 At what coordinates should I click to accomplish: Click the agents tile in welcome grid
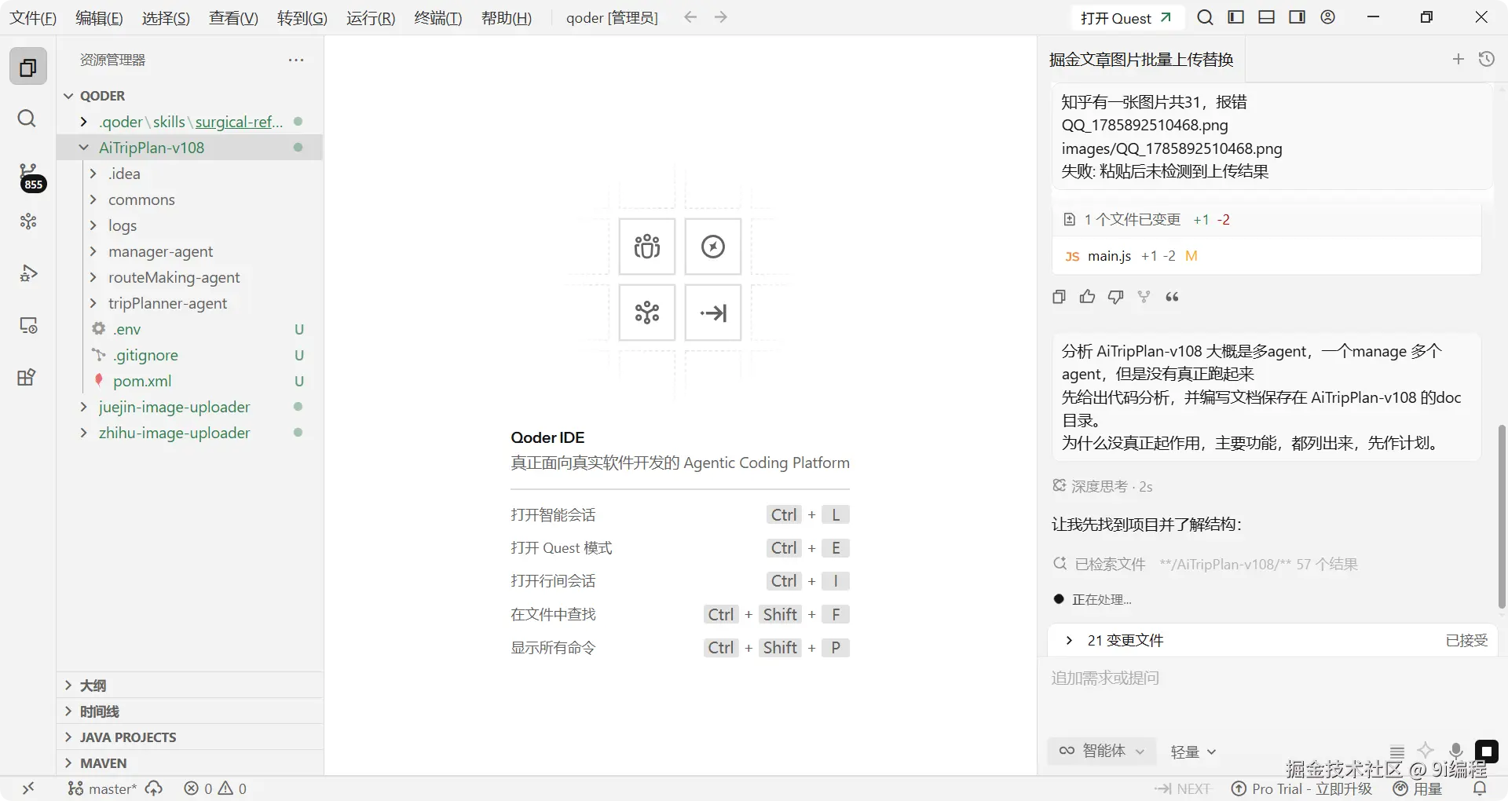(647, 247)
